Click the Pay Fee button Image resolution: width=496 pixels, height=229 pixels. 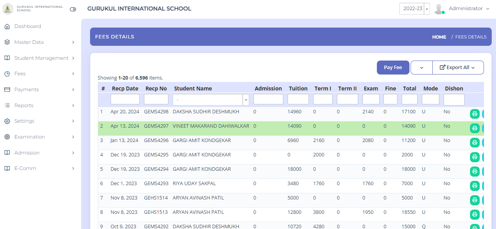[x=393, y=68]
